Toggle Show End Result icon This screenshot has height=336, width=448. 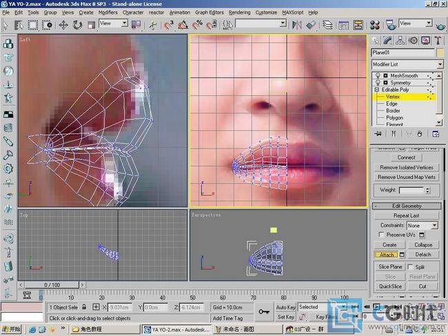tap(394, 134)
